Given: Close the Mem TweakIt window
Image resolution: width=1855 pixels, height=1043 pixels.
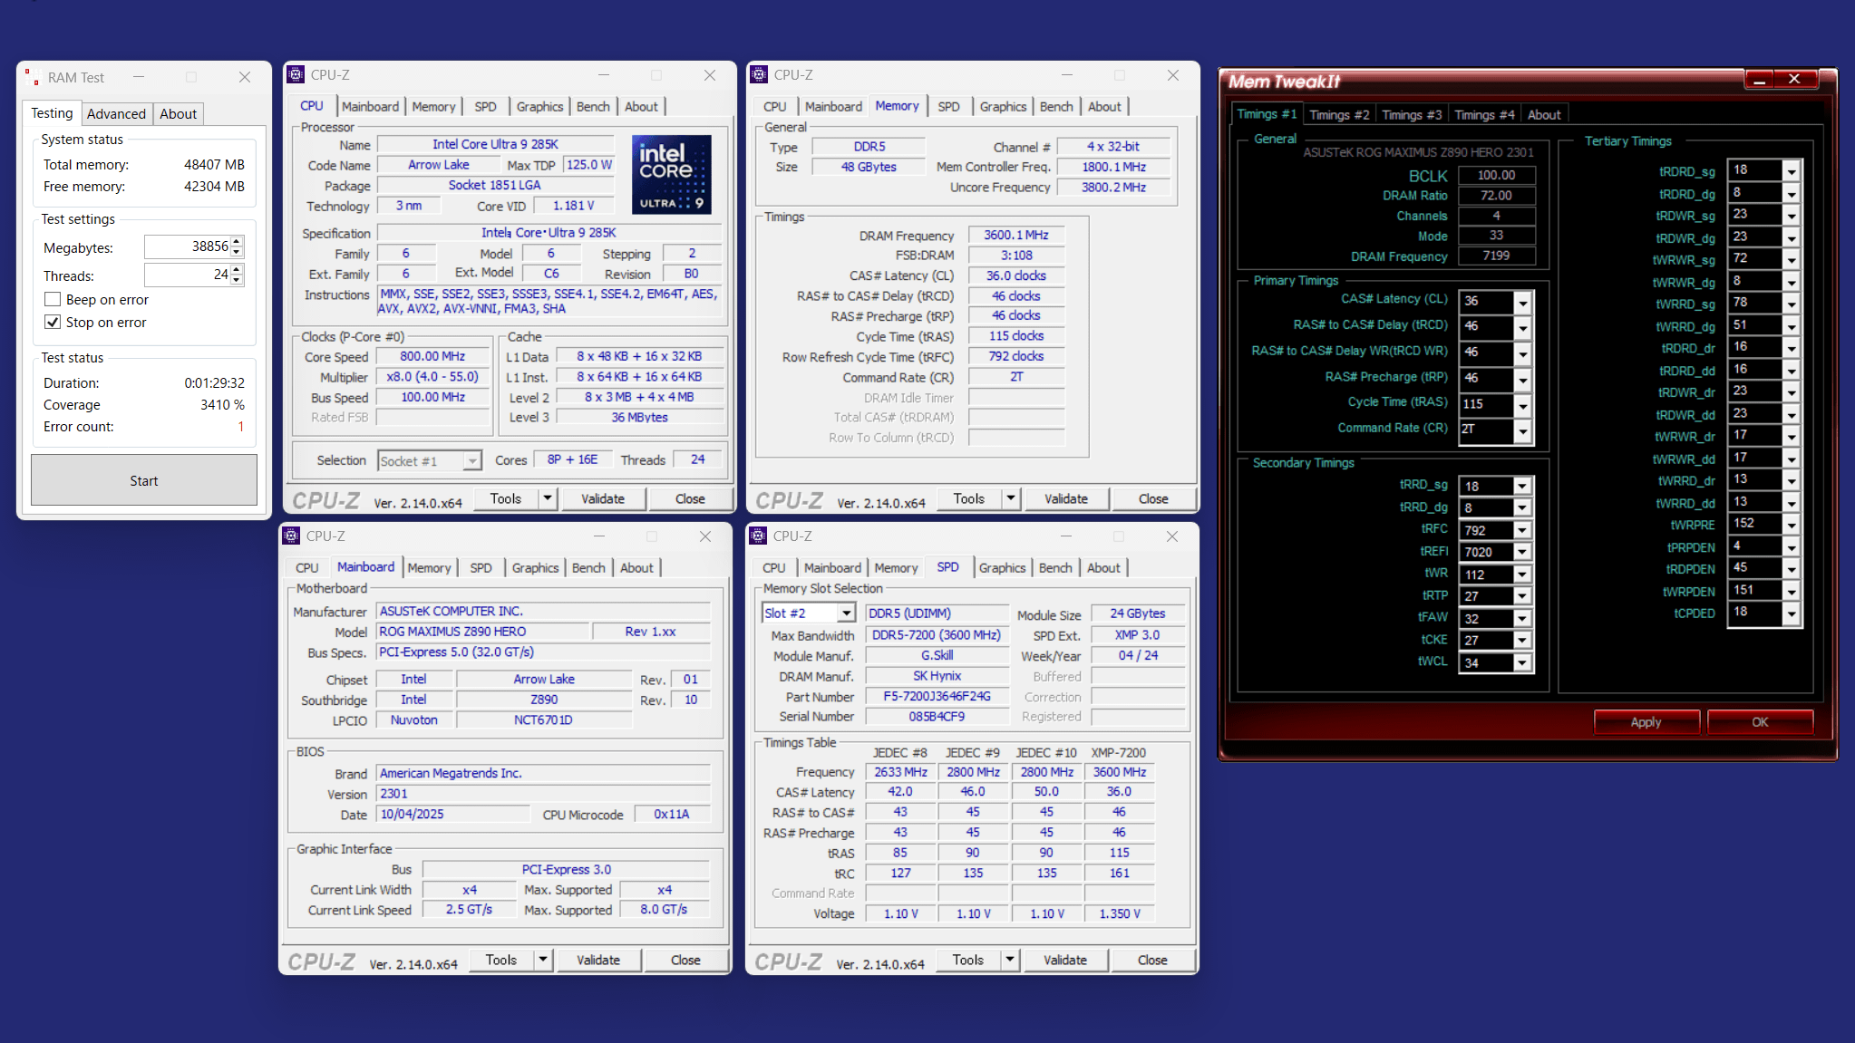Looking at the screenshot, I should click(1793, 80).
